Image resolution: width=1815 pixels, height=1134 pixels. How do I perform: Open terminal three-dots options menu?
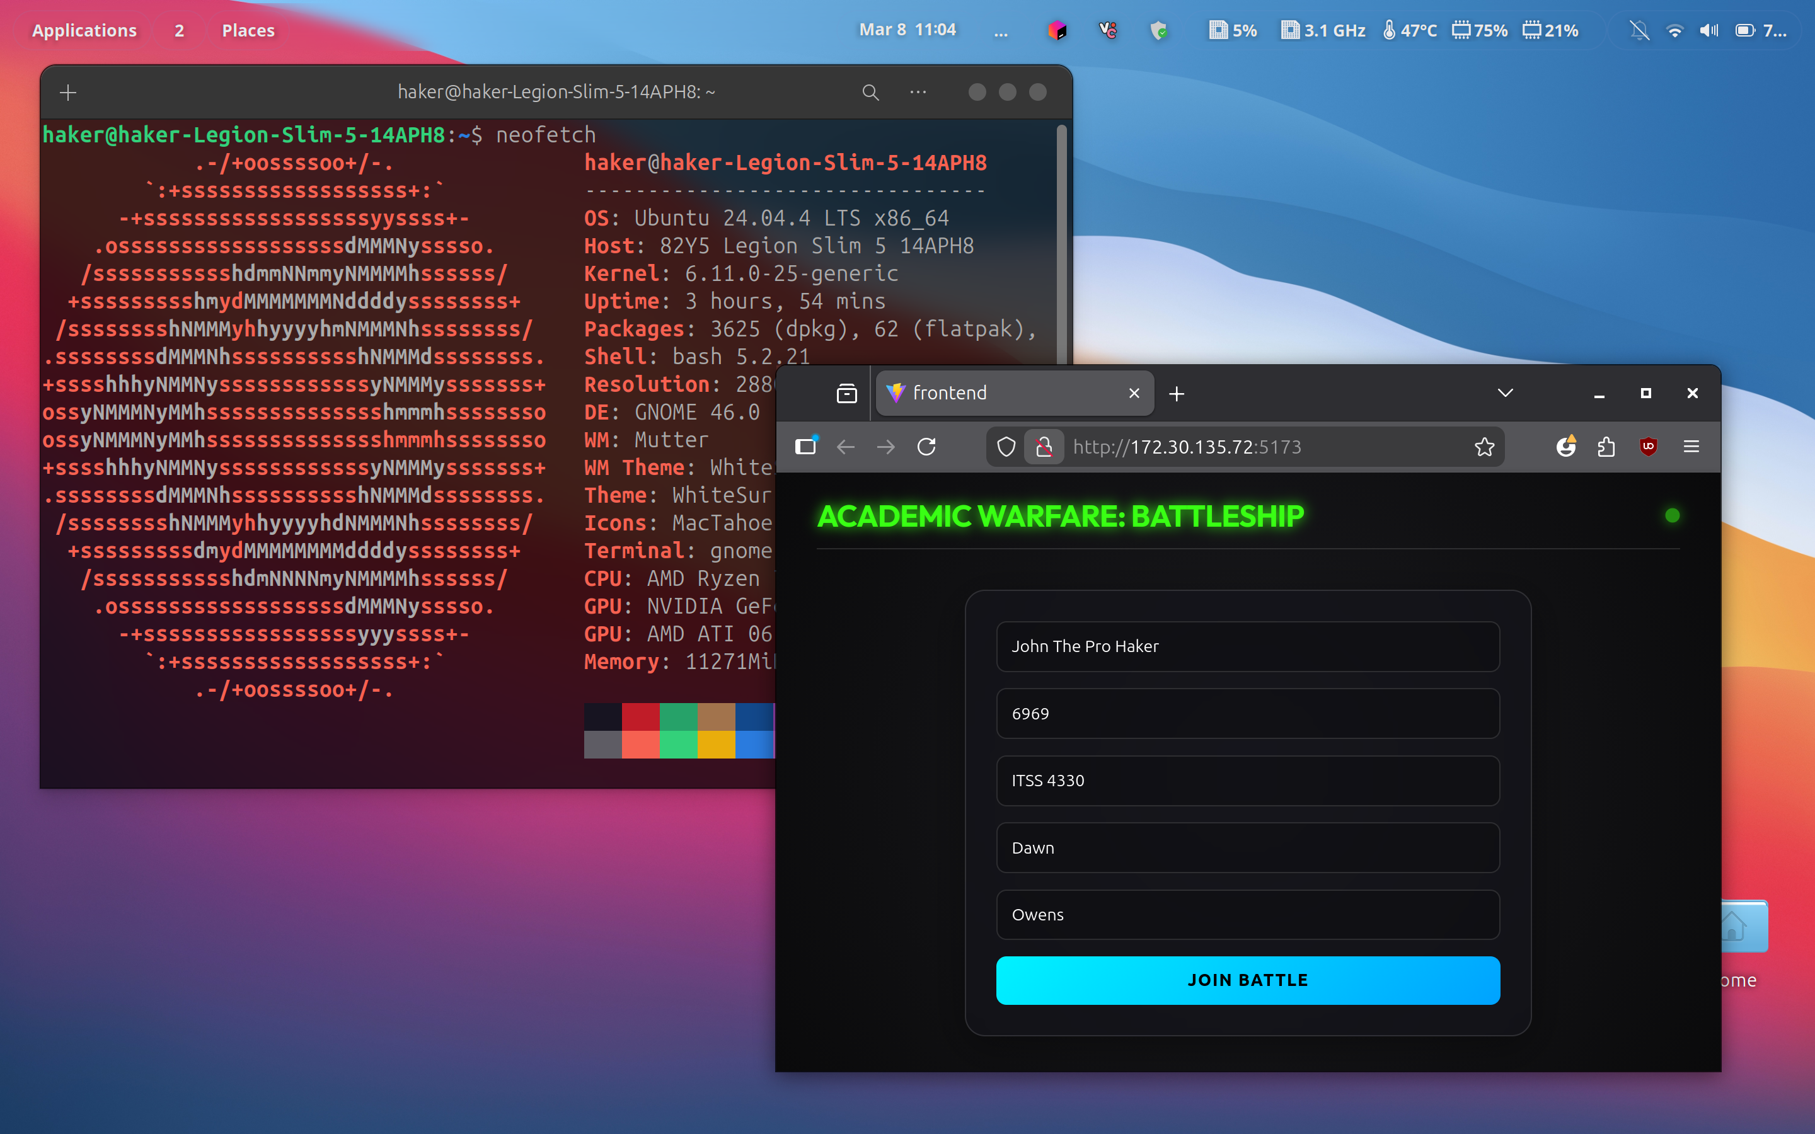tap(918, 92)
